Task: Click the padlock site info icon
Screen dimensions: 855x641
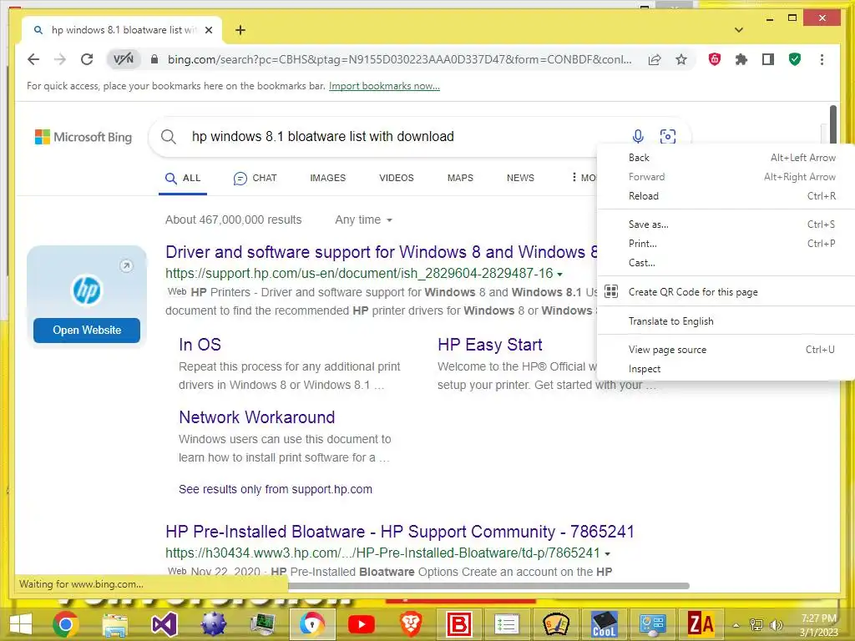Action: pos(154,59)
